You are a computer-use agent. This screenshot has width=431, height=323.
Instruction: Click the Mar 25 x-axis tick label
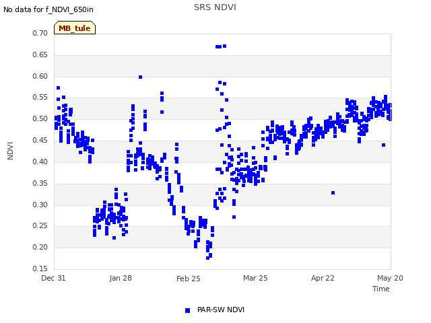(255, 278)
